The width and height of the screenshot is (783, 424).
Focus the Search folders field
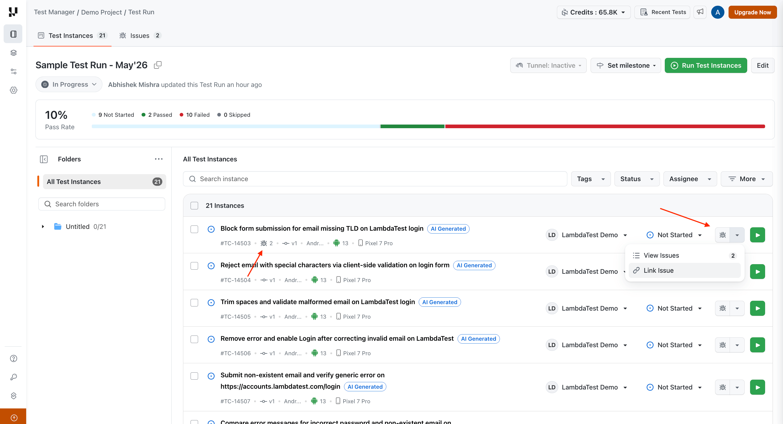[102, 204]
